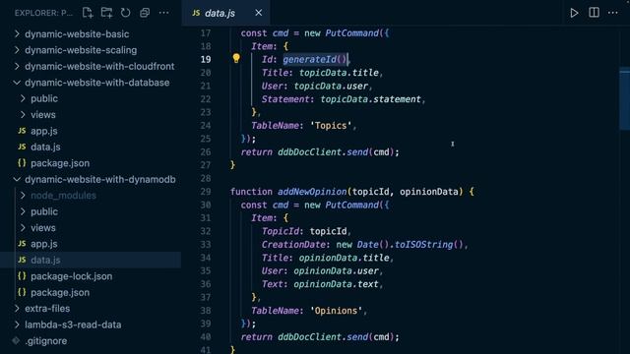Click the Explorer panel title
The image size is (630, 354).
[x=43, y=13]
